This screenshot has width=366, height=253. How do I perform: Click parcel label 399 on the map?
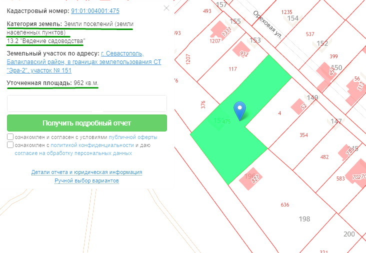click(334, 56)
